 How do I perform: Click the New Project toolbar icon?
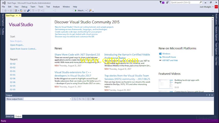[16, 11]
